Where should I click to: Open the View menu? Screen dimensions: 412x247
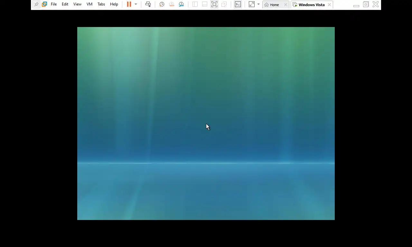point(77,5)
